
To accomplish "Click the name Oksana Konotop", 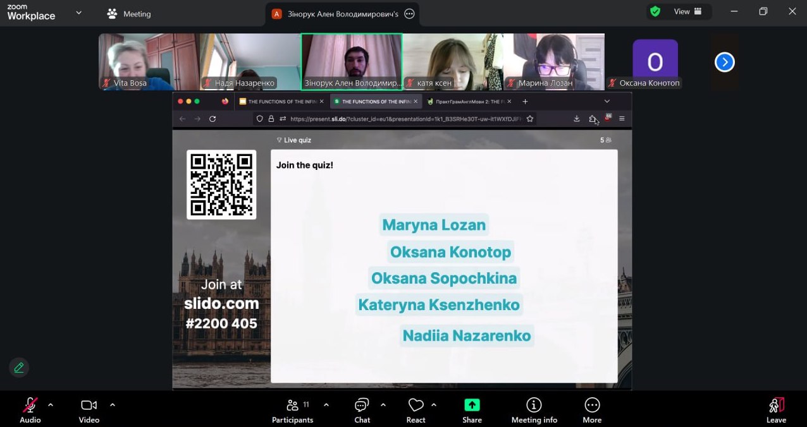I will click(450, 252).
